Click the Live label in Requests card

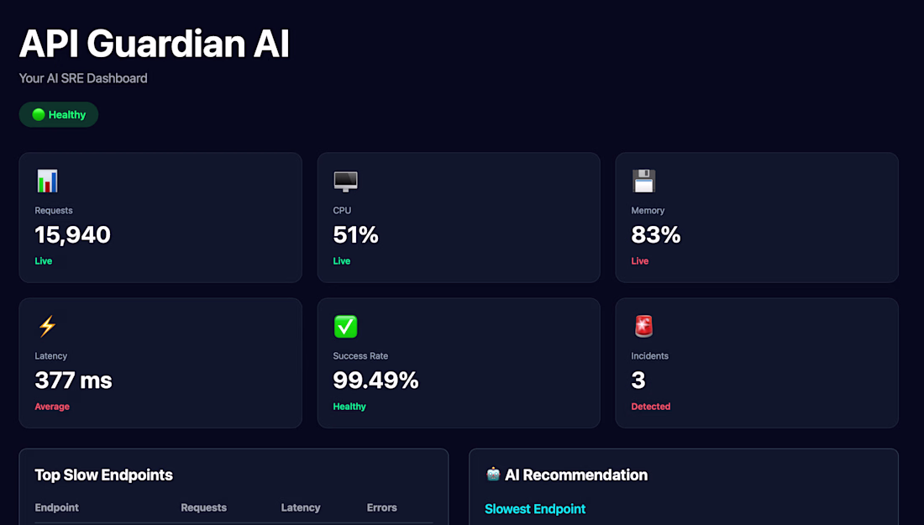coord(44,261)
